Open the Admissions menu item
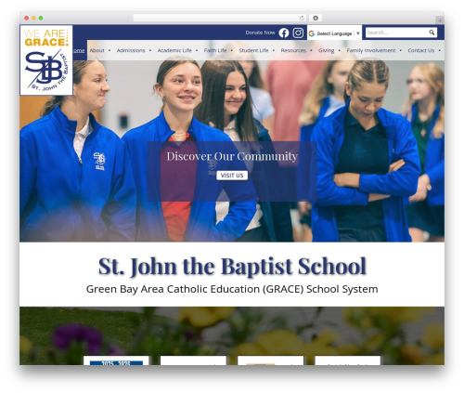Screen dimensions: 464x393 pos(131,50)
